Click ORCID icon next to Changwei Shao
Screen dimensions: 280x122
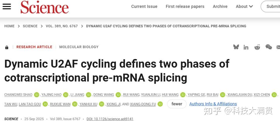click(x=37, y=95)
